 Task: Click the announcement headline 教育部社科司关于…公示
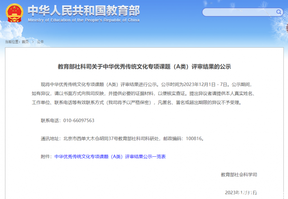tap(144, 66)
